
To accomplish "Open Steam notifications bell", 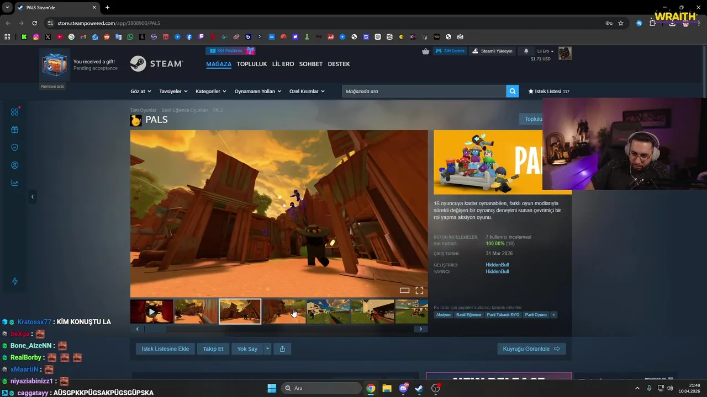I will tap(526, 51).
